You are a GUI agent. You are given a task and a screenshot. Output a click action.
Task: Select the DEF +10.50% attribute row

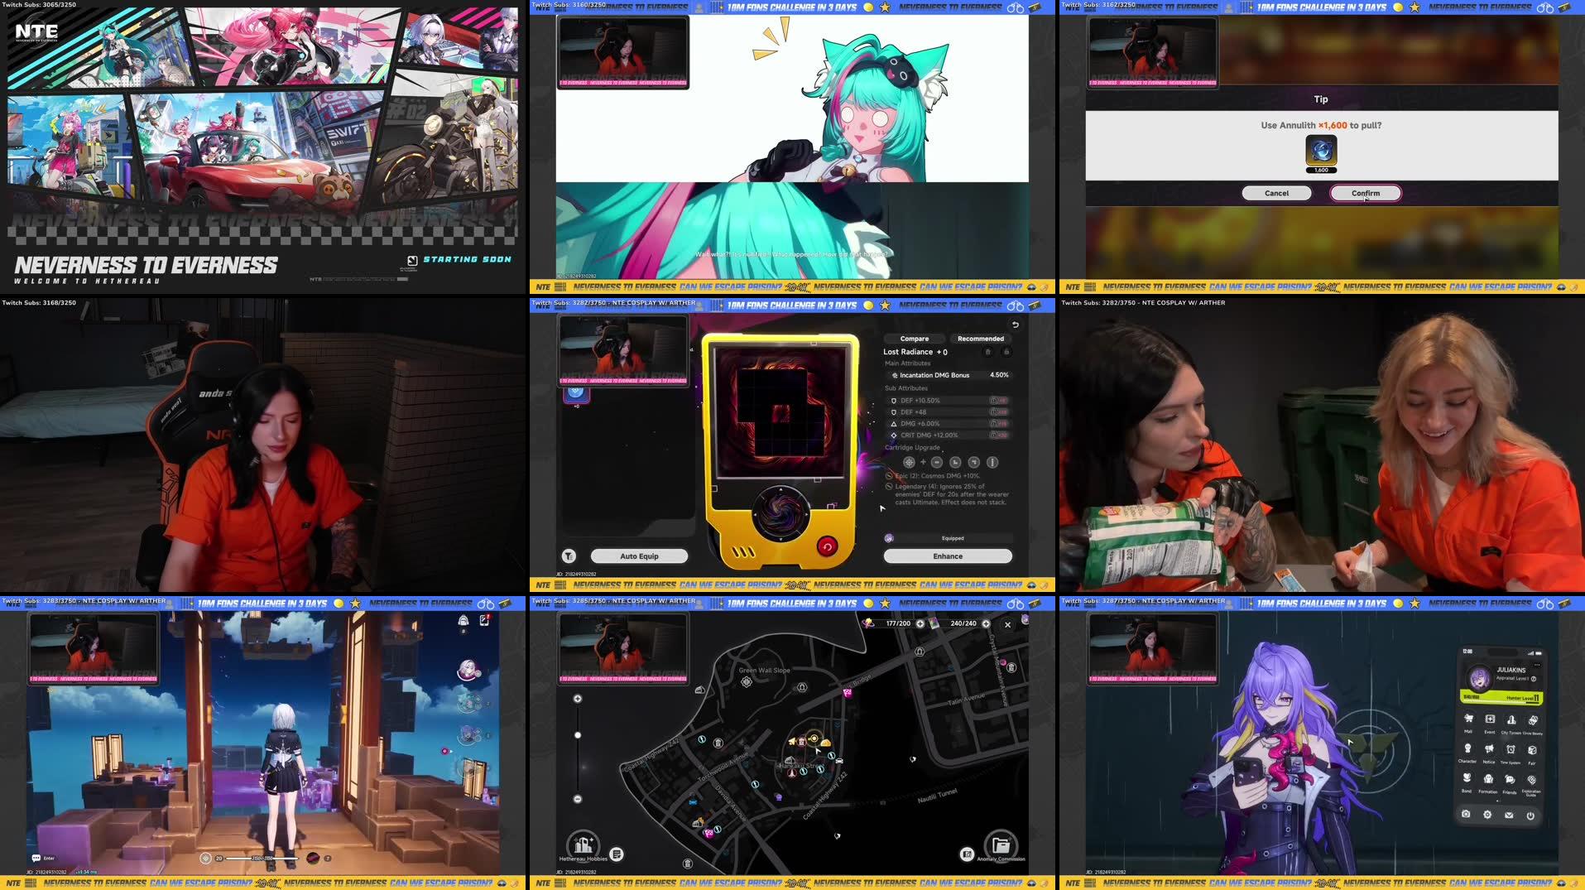tap(948, 401)
